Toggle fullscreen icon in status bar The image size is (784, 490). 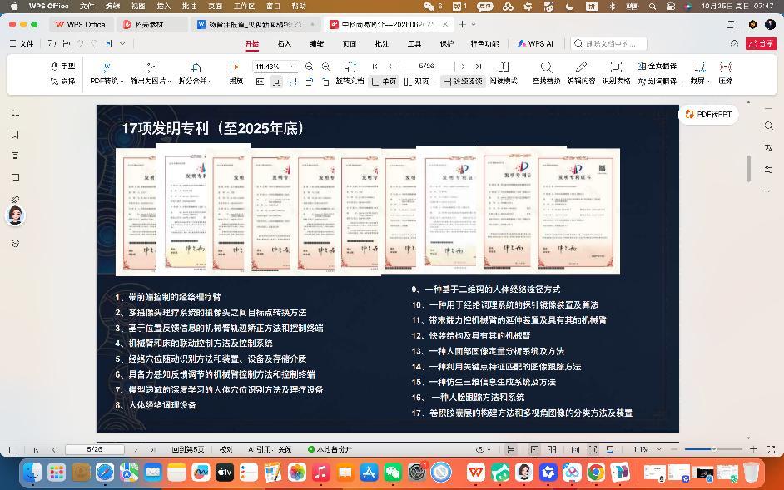[771, 449]
